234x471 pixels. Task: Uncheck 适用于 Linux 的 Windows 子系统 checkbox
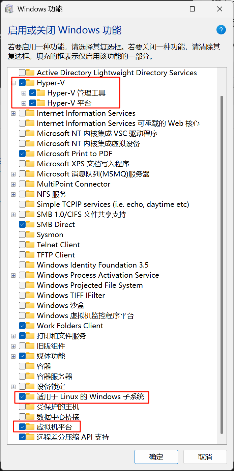coord(22,396)
